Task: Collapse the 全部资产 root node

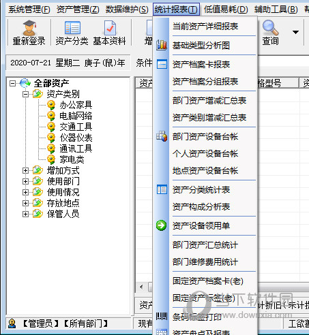Action: 13,83
